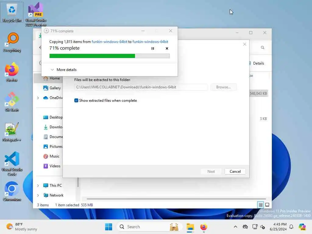Viewport: 312px width, 234px height.
Task: Select the 548,043 KB file size cell
Action: click(x=258, y=93)
